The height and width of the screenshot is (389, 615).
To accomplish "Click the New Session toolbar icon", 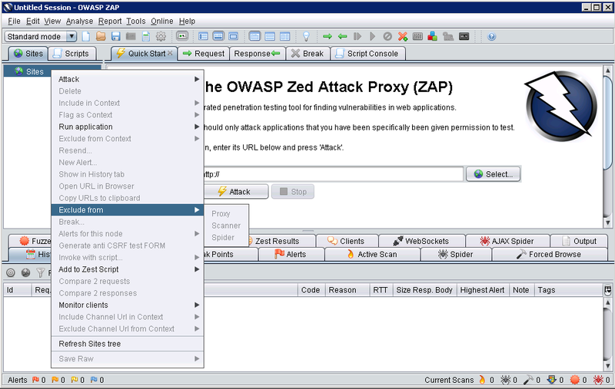I will tap(86, 36).
